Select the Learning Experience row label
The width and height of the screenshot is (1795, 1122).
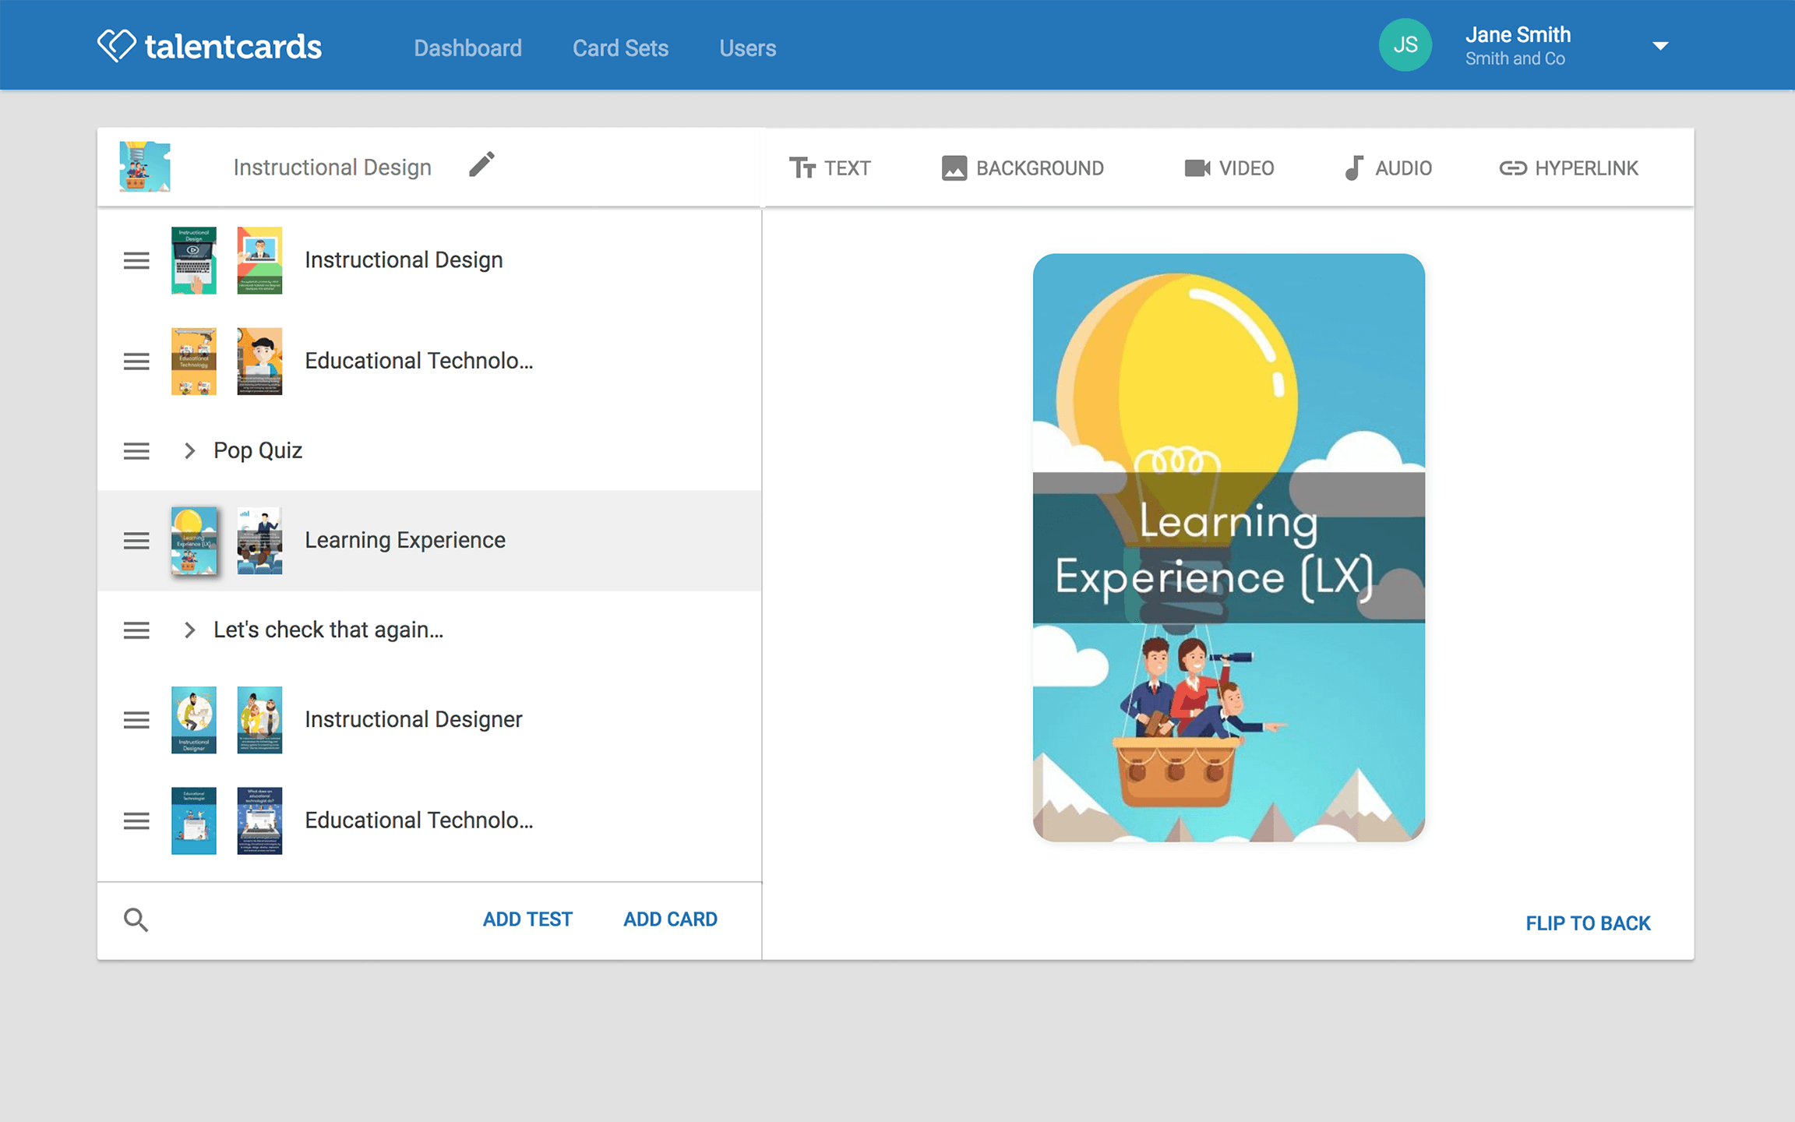405,540
